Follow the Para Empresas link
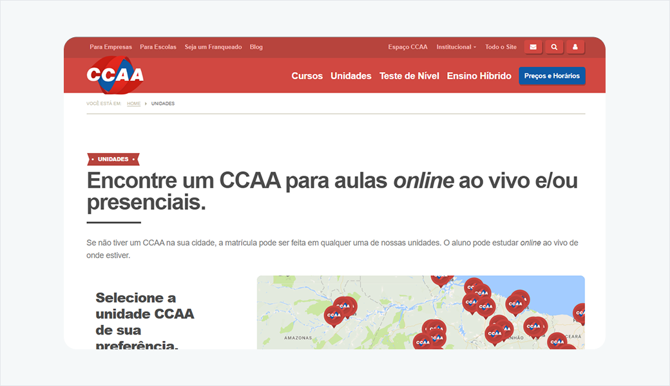The image size is (670, 386). point(111,47)
